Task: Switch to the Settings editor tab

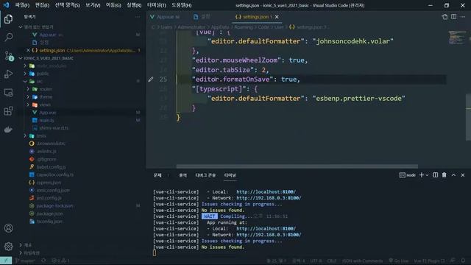Action: pyautogui.click(x=202, y=17)
